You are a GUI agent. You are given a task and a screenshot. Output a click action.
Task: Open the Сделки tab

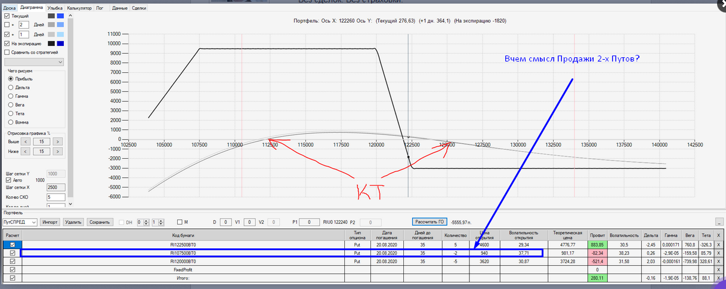139,8
